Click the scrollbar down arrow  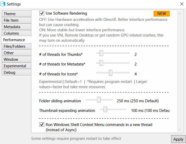[x=179, y=129]
